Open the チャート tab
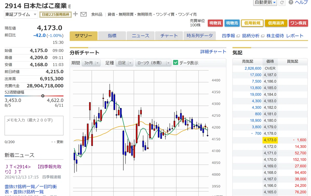 pyautogui.click(x=169, y=36)
